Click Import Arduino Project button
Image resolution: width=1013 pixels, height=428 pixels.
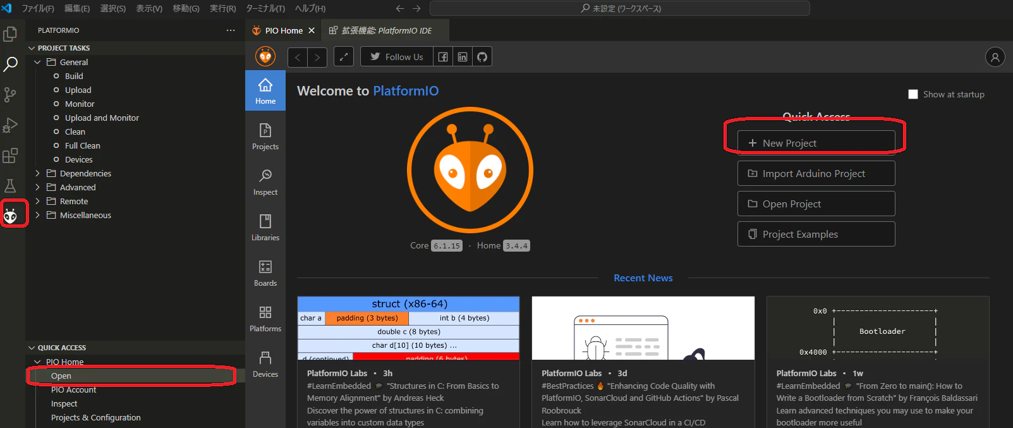tap(816, 173)
